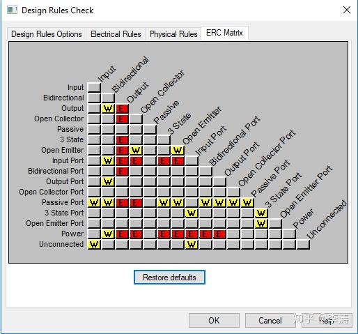Toggle the 3 State row, Output column E cell

pyautogui.click(x=122, y=140)
